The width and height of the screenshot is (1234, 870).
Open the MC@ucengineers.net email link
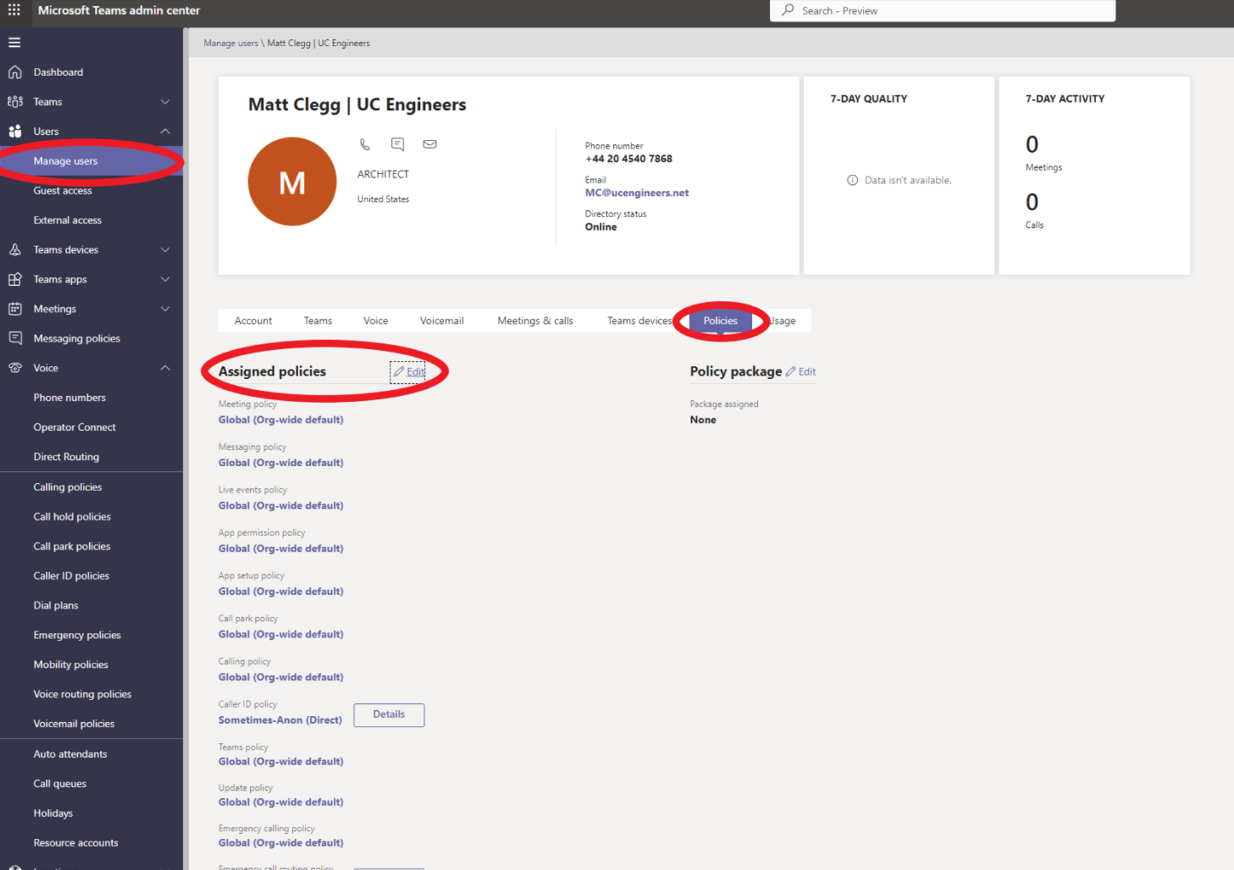636,193
